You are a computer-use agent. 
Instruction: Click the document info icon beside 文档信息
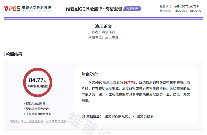tap(83, 116)
